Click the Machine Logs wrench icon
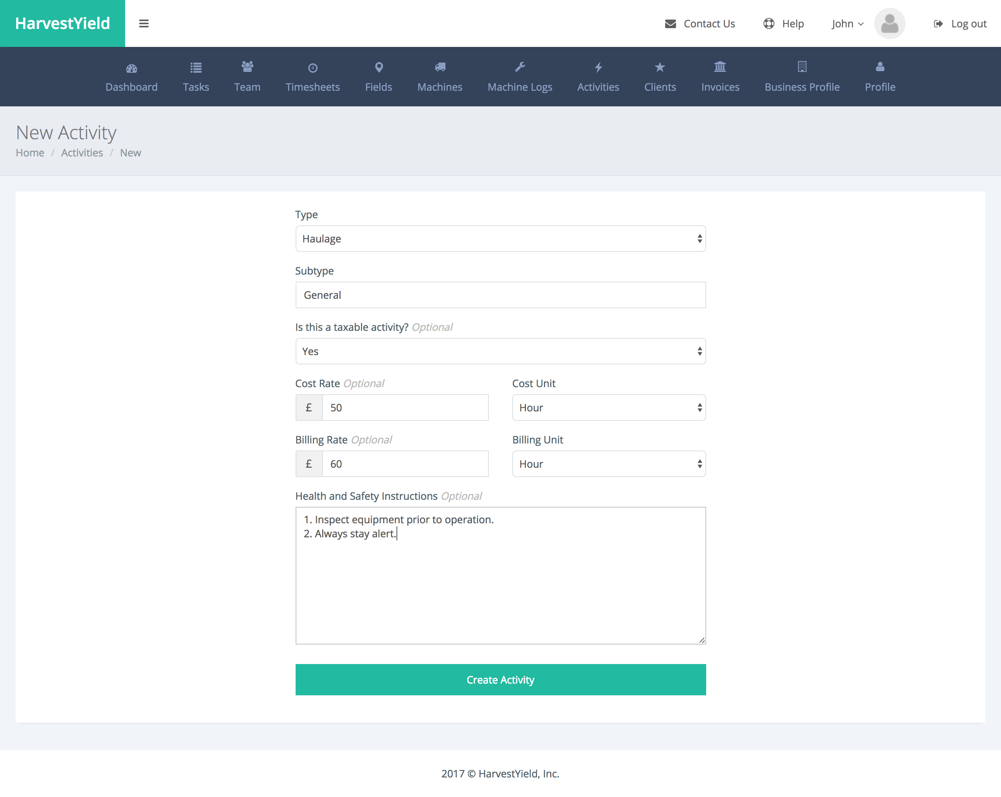 (520, 67)
